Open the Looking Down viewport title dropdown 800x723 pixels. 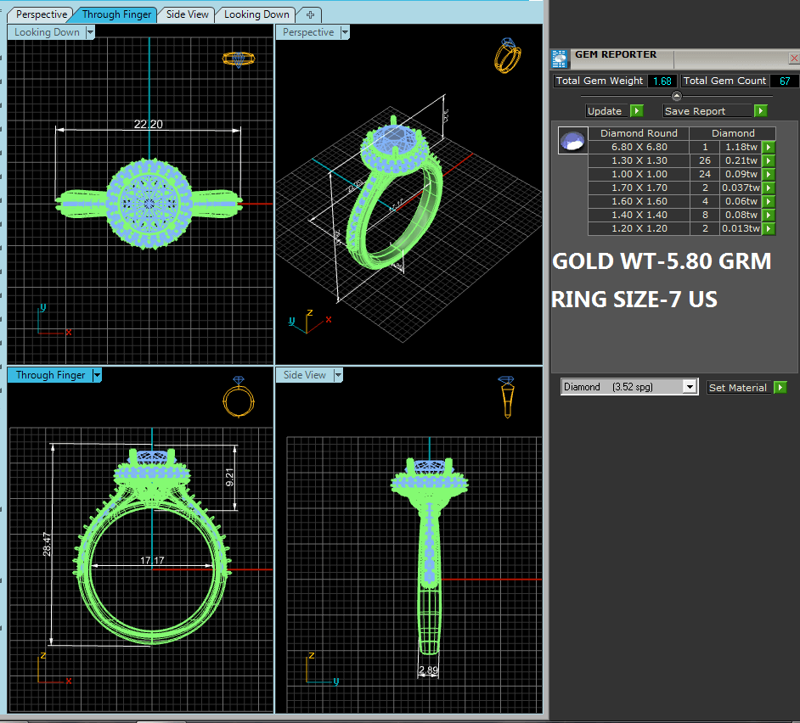pos(90,32)
